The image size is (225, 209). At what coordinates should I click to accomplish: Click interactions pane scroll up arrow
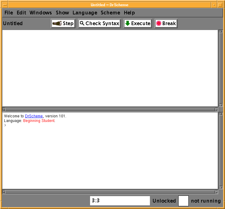click(x=221, y=114)
